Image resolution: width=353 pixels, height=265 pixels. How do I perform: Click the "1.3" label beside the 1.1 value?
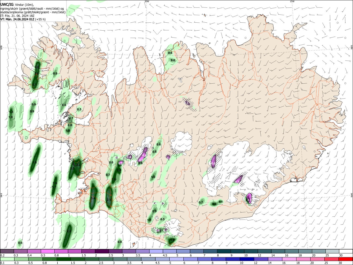tap(214, 204)
